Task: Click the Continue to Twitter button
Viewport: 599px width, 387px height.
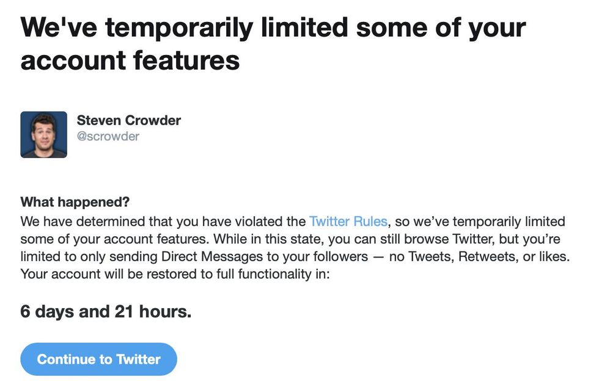Action: pyautogui.click(x=98, y=360)
